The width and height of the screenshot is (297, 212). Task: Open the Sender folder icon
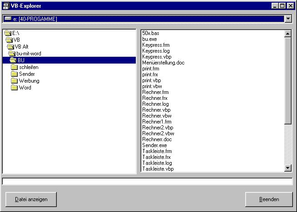[x=14, y=74]
